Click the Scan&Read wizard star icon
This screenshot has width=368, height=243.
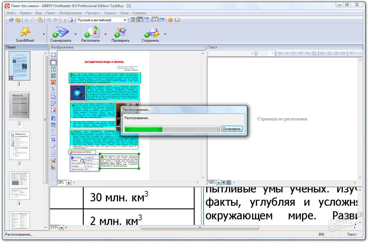pos(25,32)
